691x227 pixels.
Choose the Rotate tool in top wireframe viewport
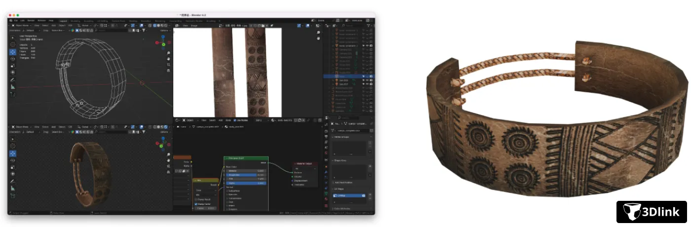coord(13,59)
